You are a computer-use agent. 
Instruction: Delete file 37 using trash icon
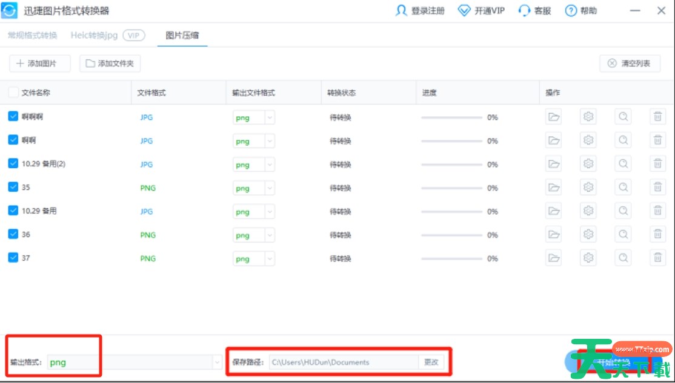(657, 257)
